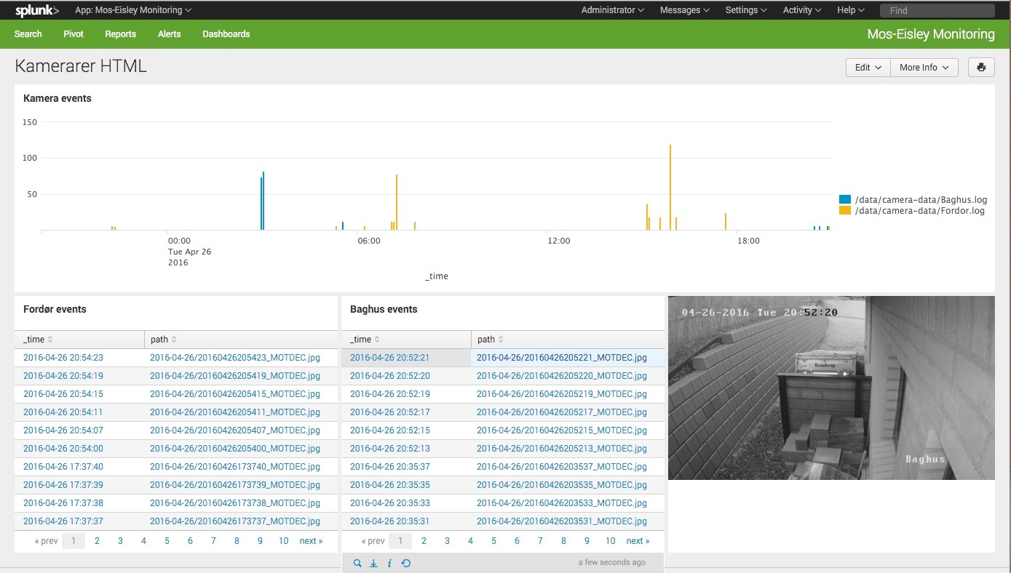
Task: Sort Fordør events by _time column
Action: click(38, 340)
